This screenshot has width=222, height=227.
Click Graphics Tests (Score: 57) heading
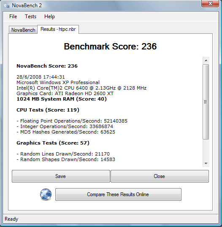point(53,143)
